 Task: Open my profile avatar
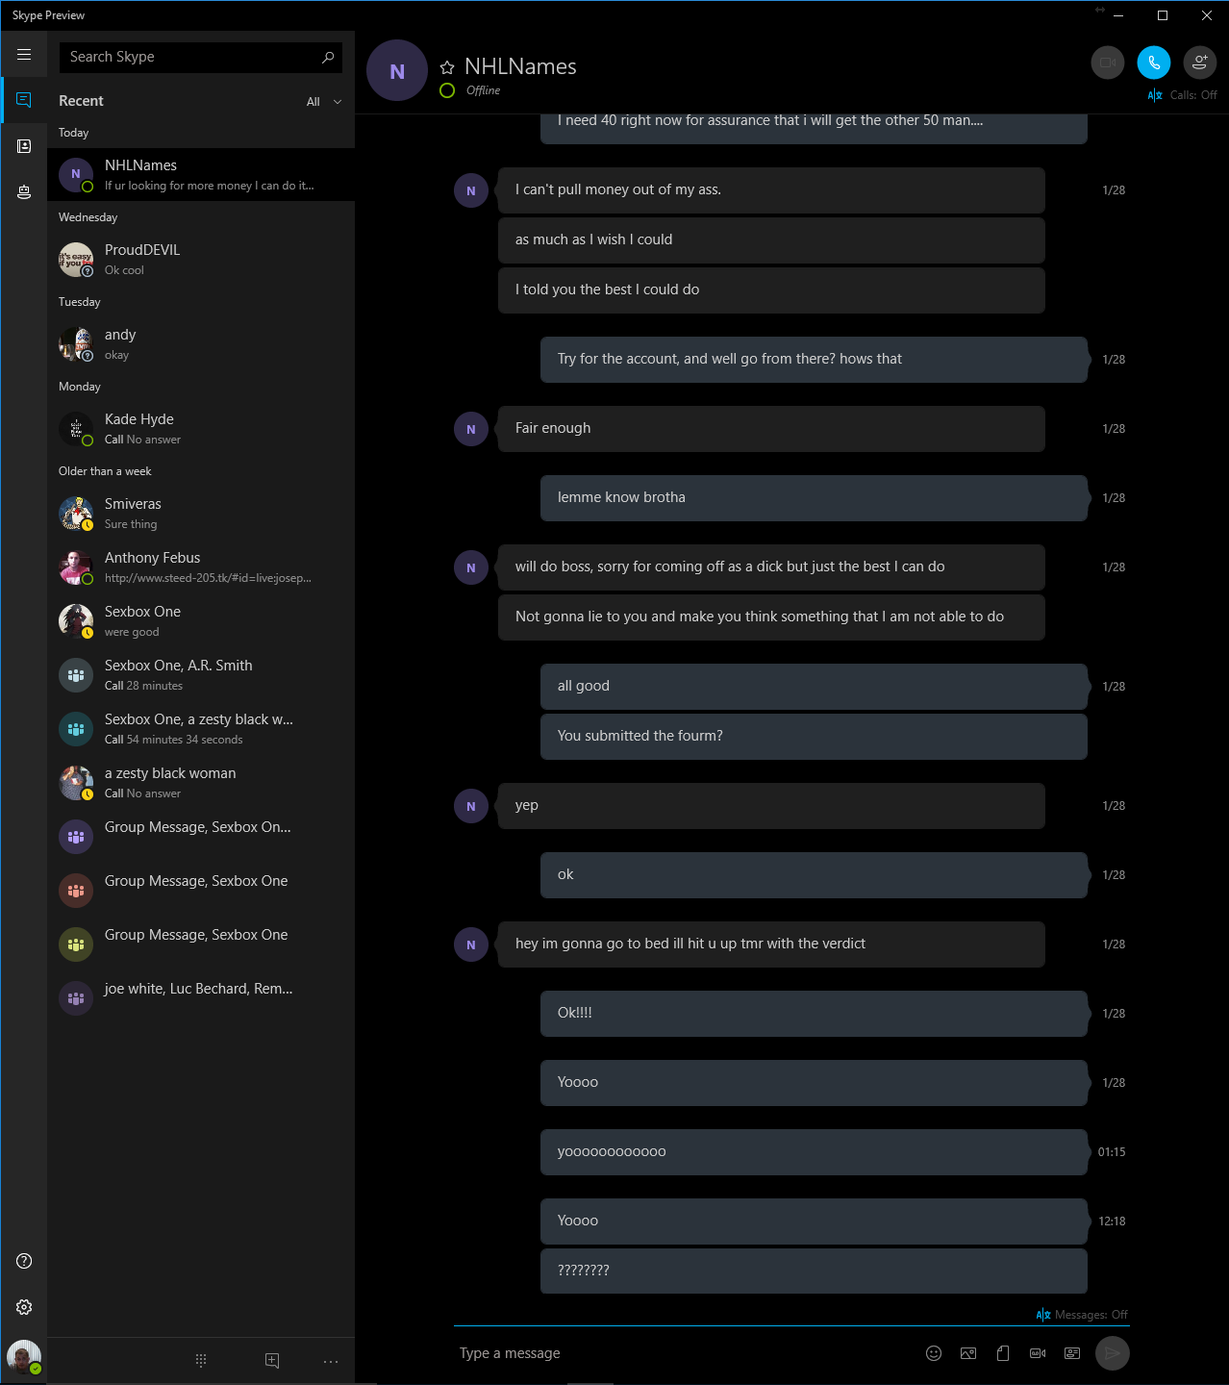click(24, 1357)
